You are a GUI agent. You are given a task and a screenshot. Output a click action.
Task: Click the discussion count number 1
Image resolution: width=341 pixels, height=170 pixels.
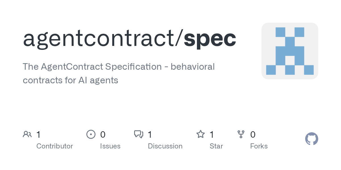point(150,135)
